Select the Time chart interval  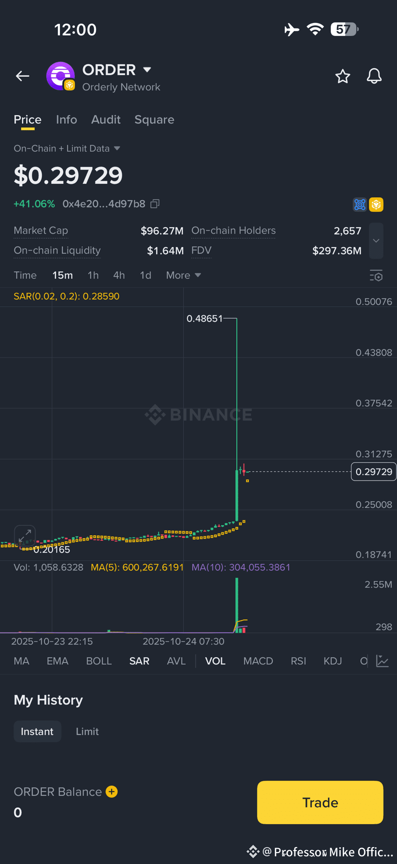25,275
